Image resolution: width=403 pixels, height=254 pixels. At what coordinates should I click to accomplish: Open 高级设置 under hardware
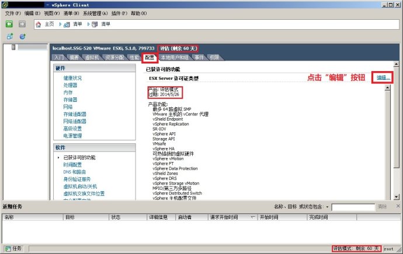[72, 128]
